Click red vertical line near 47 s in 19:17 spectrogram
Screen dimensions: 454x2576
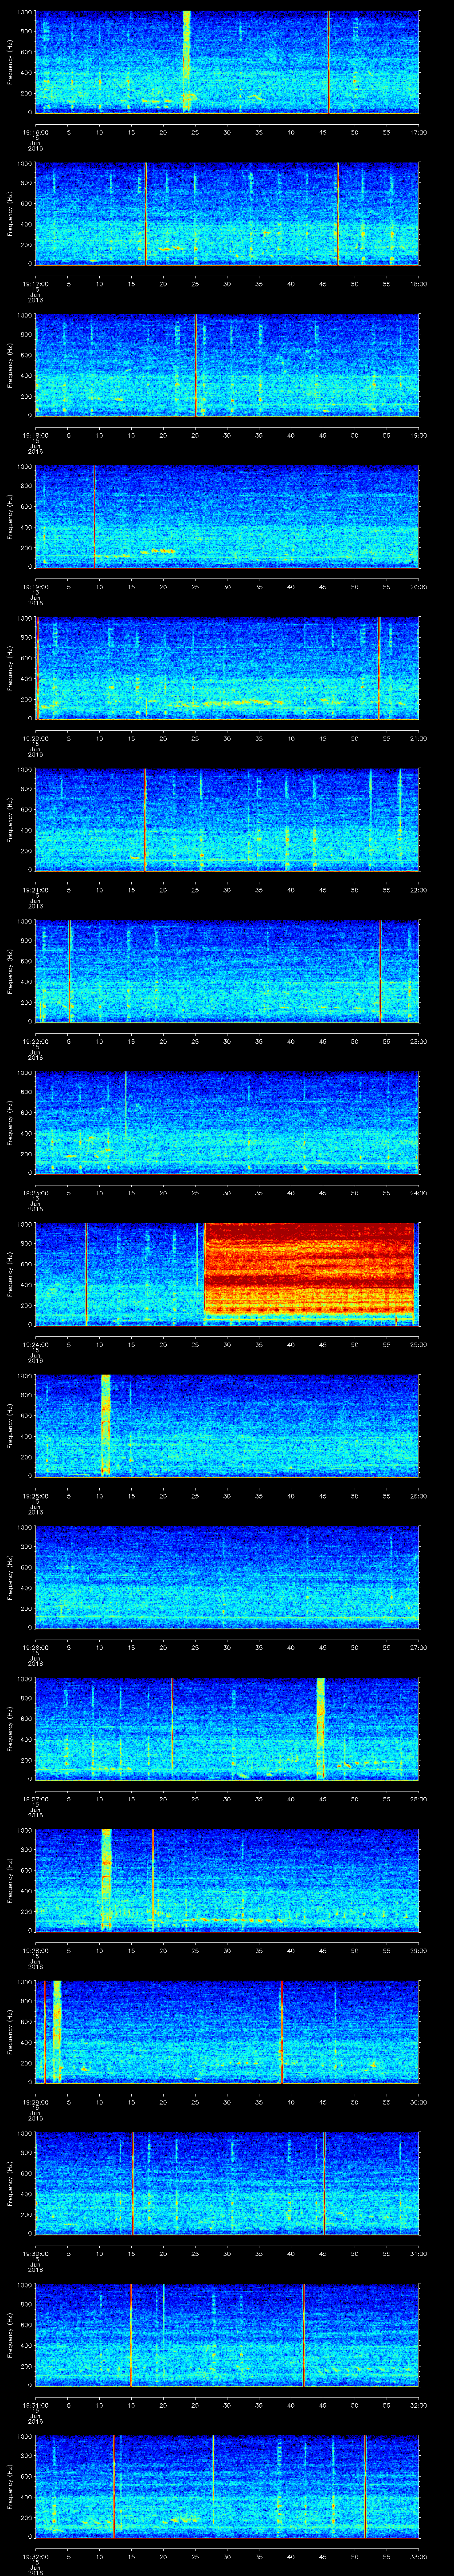[x=337, y=213]
